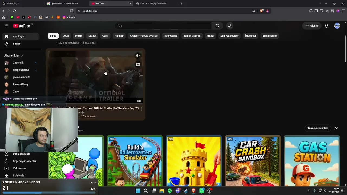Image resolution: width=347 pixels, height=195 pixels.
Task: Click the Tümünü görüntüle button
Action: (x=318, y=128)
